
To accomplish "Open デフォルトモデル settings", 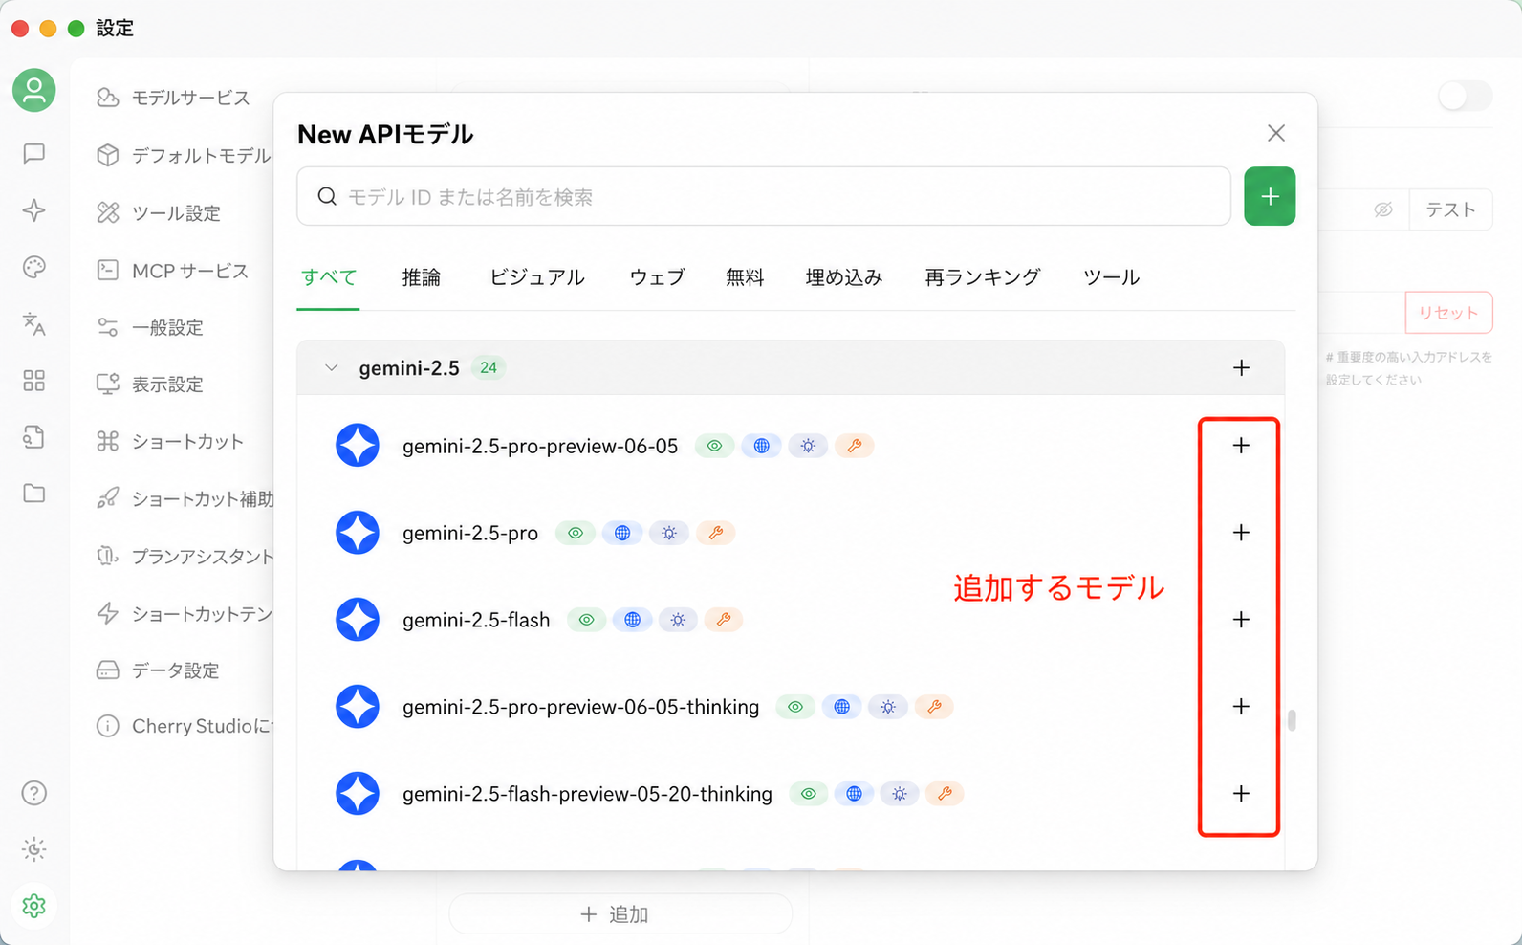I will [182, 155].
